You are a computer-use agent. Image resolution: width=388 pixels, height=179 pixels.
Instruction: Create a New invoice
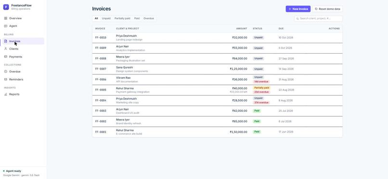(298, 9)
